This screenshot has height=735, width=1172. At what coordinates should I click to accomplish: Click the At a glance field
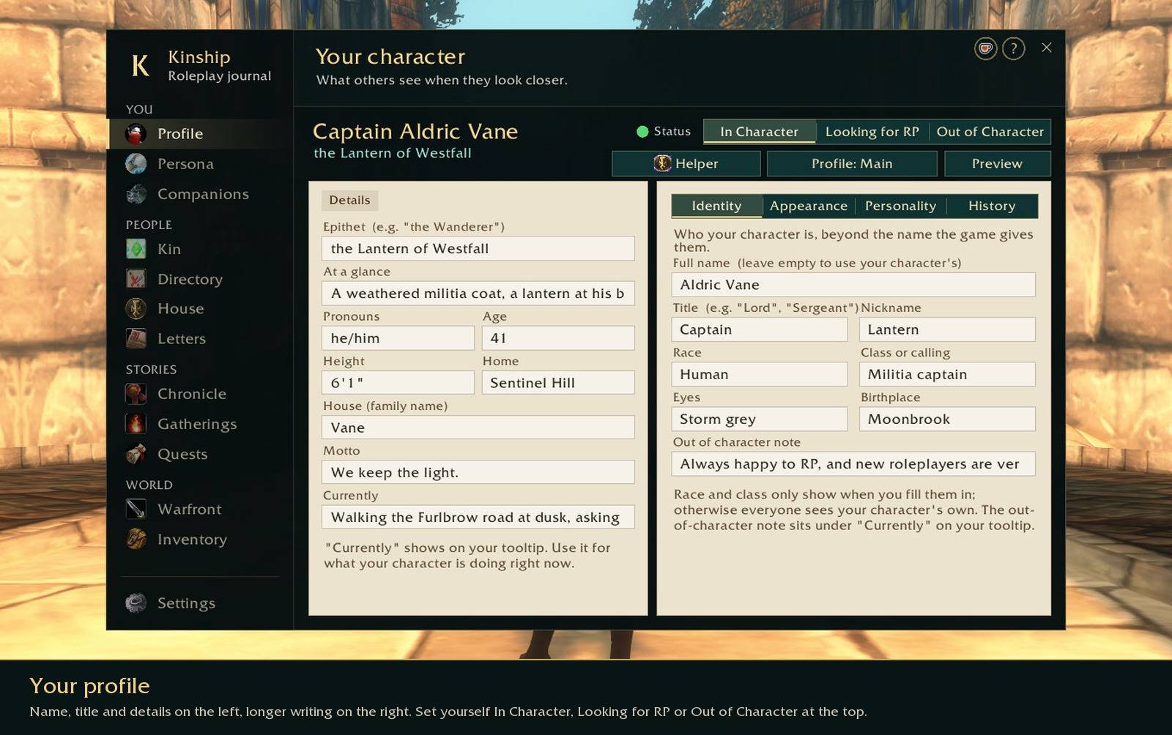tap(478, 294)
